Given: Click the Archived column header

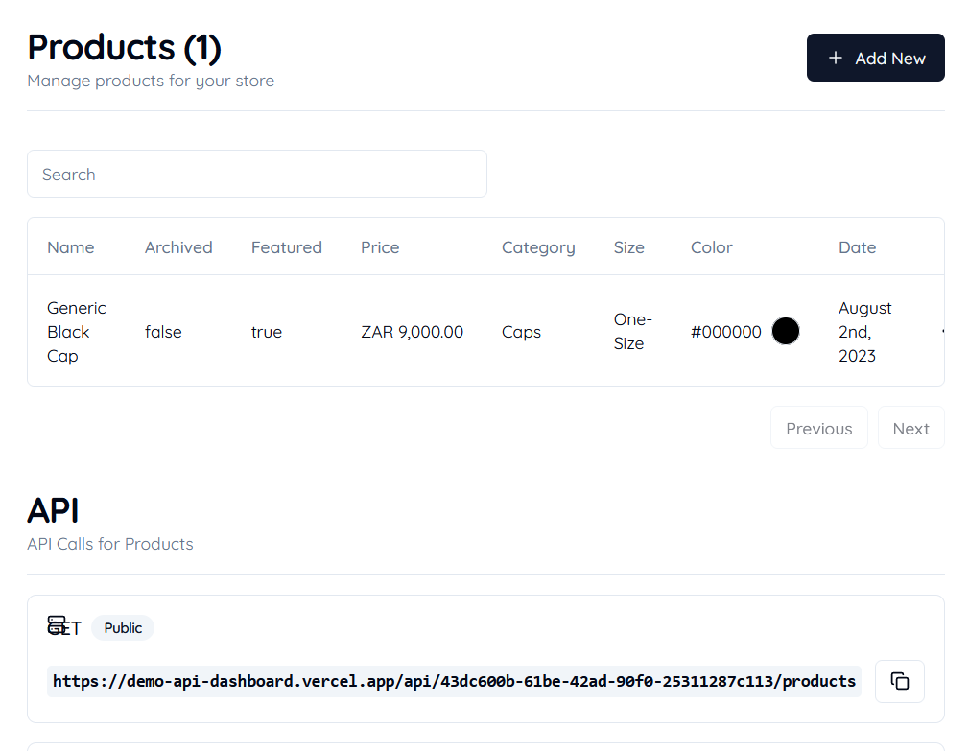Looking at the screenshot, I should (178, 247).
